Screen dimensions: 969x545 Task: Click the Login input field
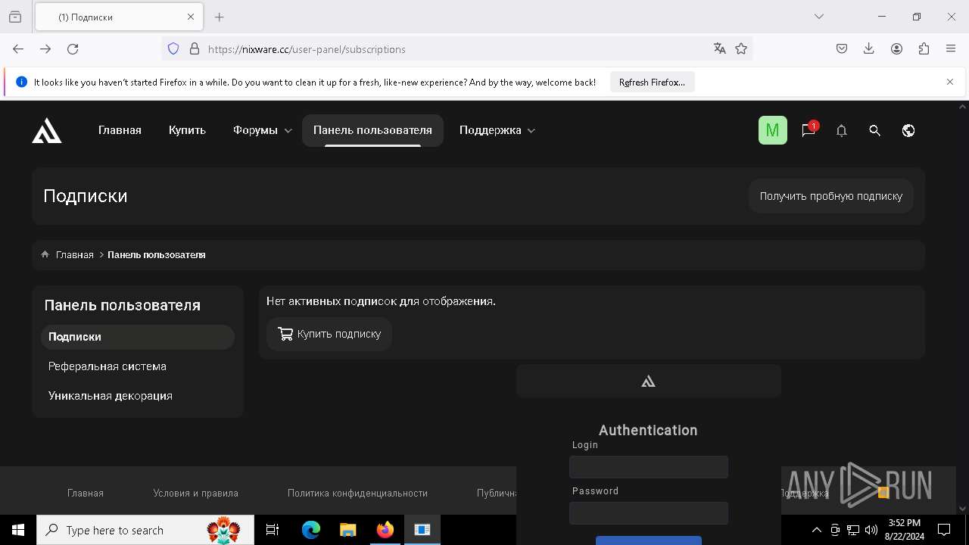[x=649, y=467]
